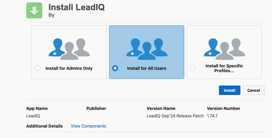Click the green install package icon
272x138 pixels.
coord(34,10)
